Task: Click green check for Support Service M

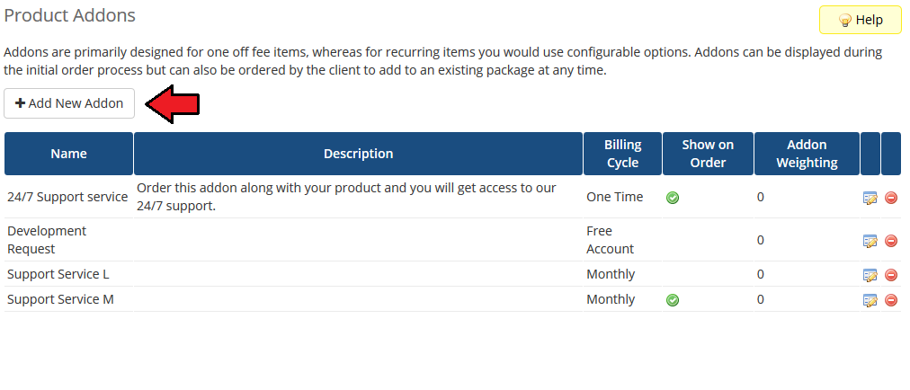Action: (x=673, y=300)
